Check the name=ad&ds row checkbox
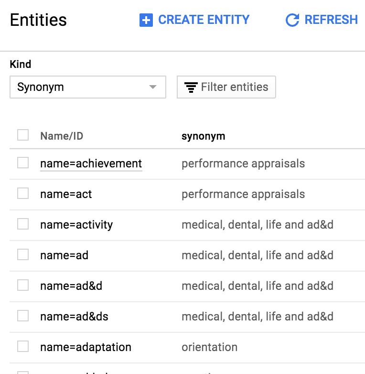The width and height of the screenshot is (365, 374). tap(23, 316)
